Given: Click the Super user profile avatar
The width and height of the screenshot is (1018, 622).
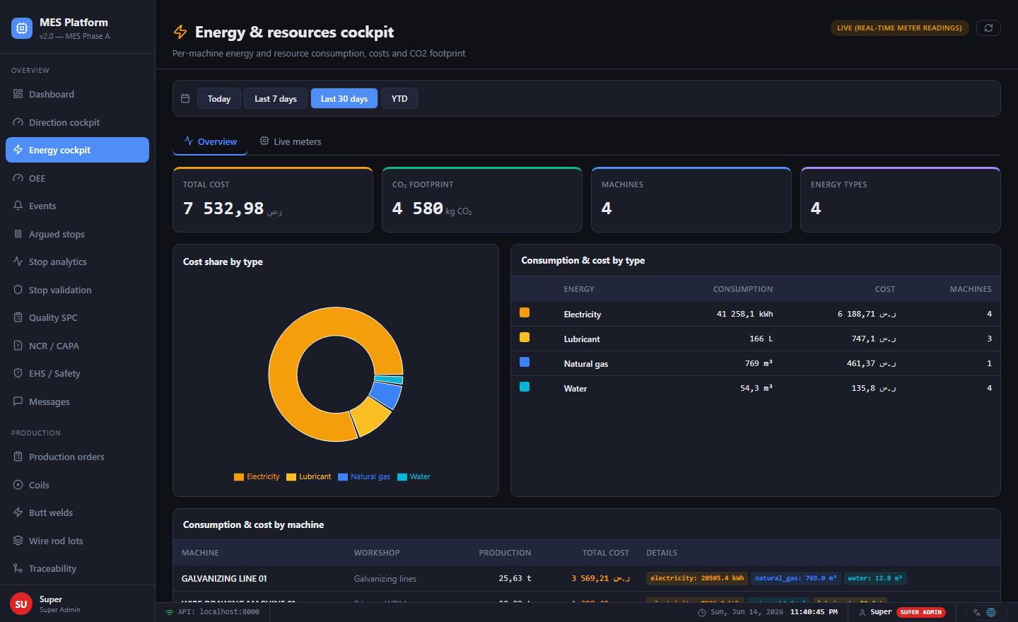Looking at the screenshot, I should pyautogui.click(x=21, y=604).
